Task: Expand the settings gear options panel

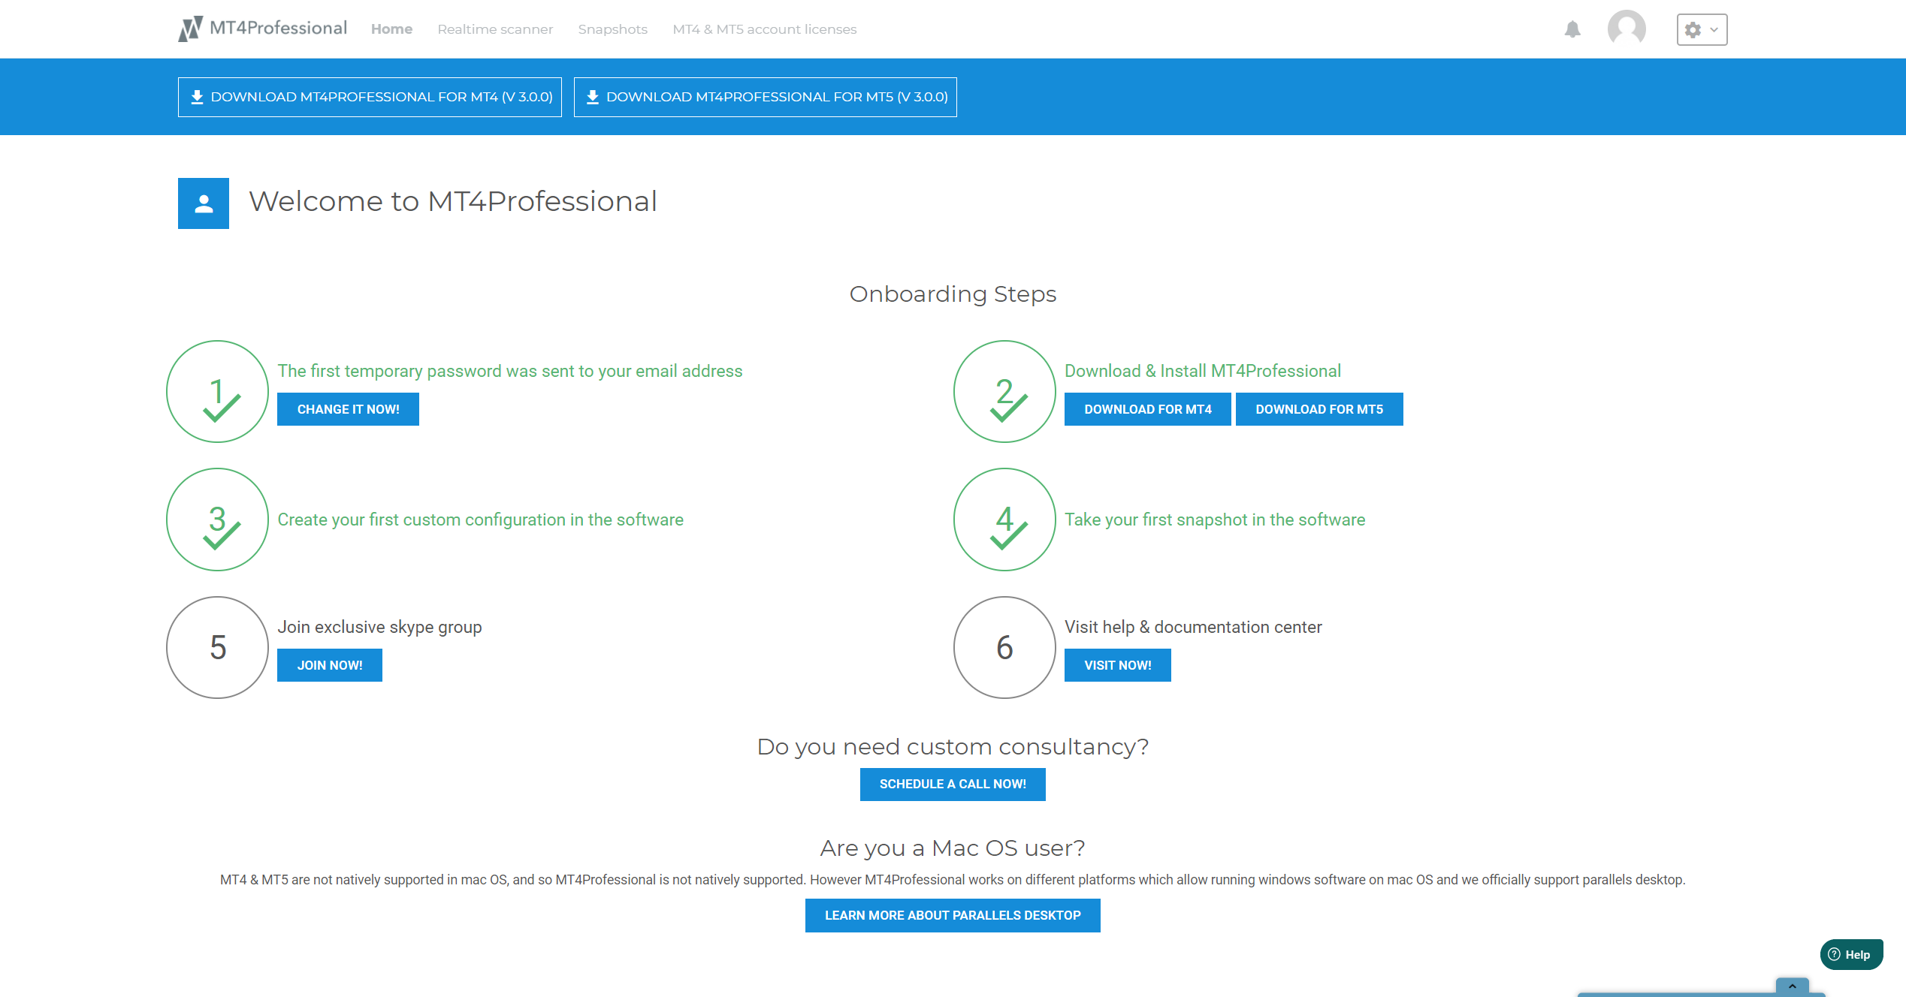Action: [x=1702, y=29]
